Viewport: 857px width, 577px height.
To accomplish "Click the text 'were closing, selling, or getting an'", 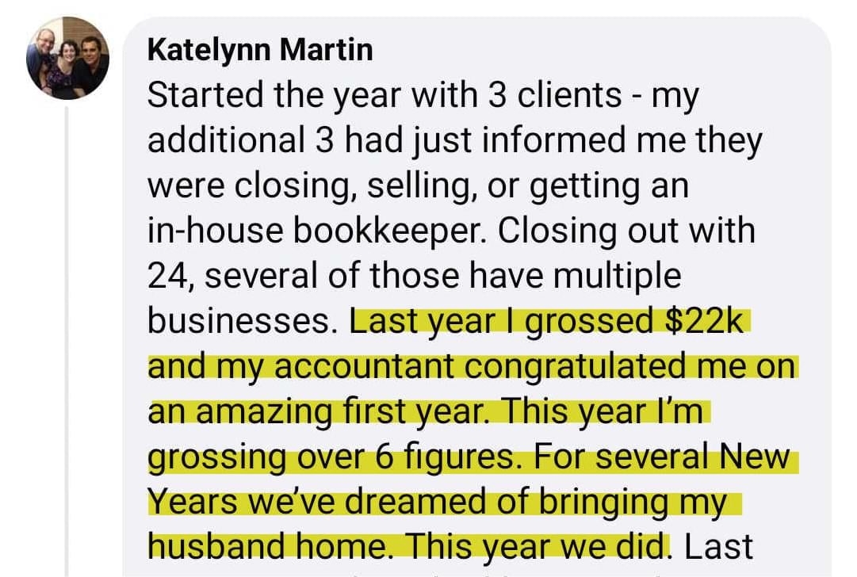I will [418, 185].
